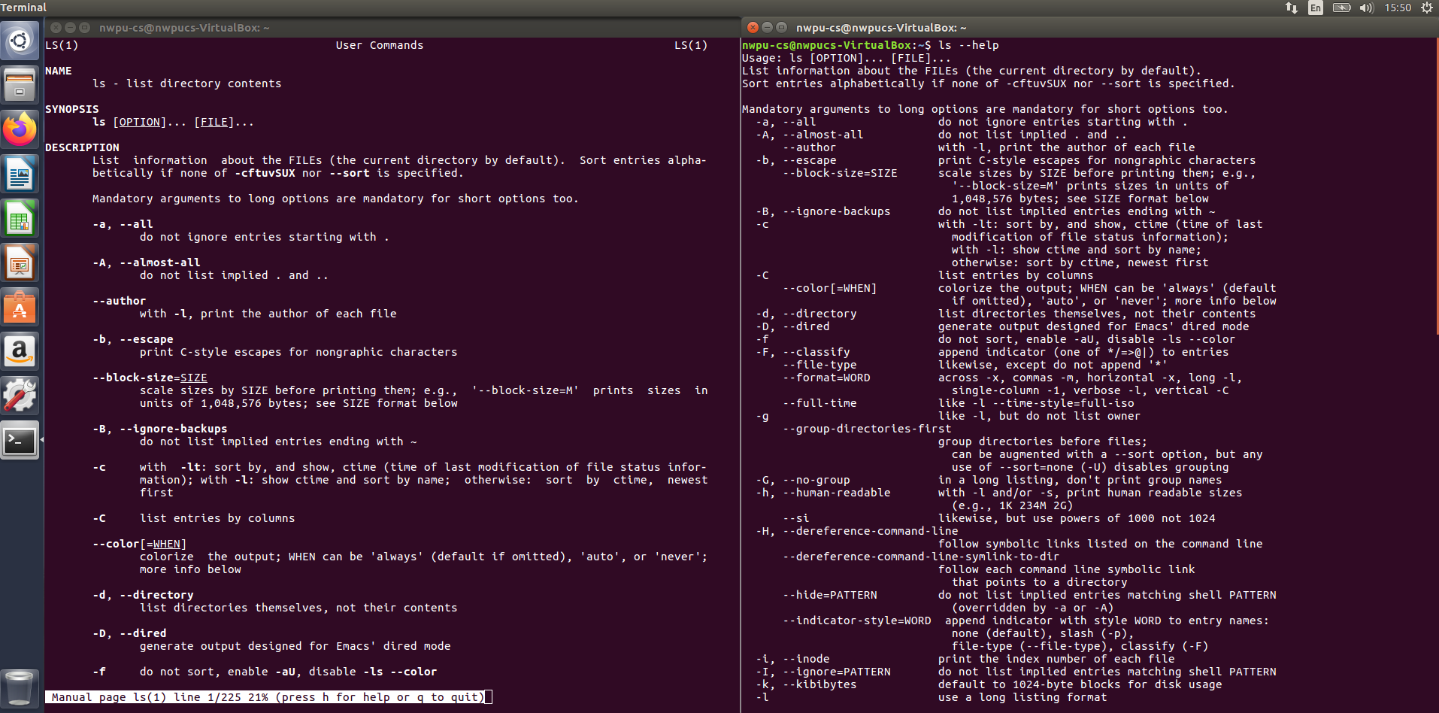Maximize the left terminal window
The height and width of the screenshot is (713, 1439).
(x=84, y=27)
